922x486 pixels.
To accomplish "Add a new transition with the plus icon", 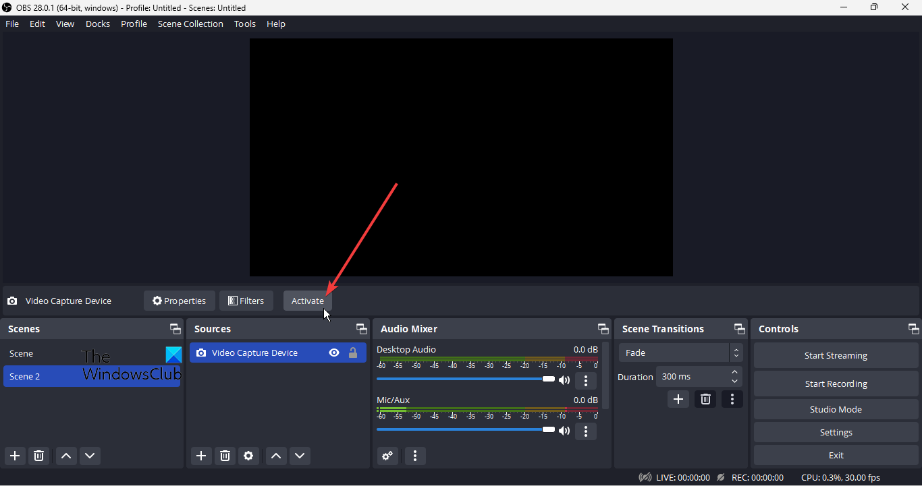I will click(x=678, y=399).
